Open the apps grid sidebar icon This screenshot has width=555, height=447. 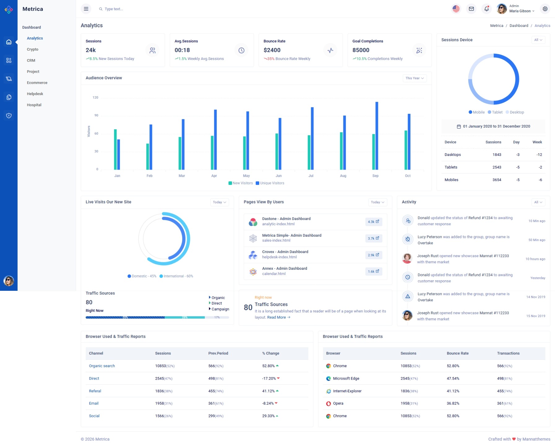point(9,60)
